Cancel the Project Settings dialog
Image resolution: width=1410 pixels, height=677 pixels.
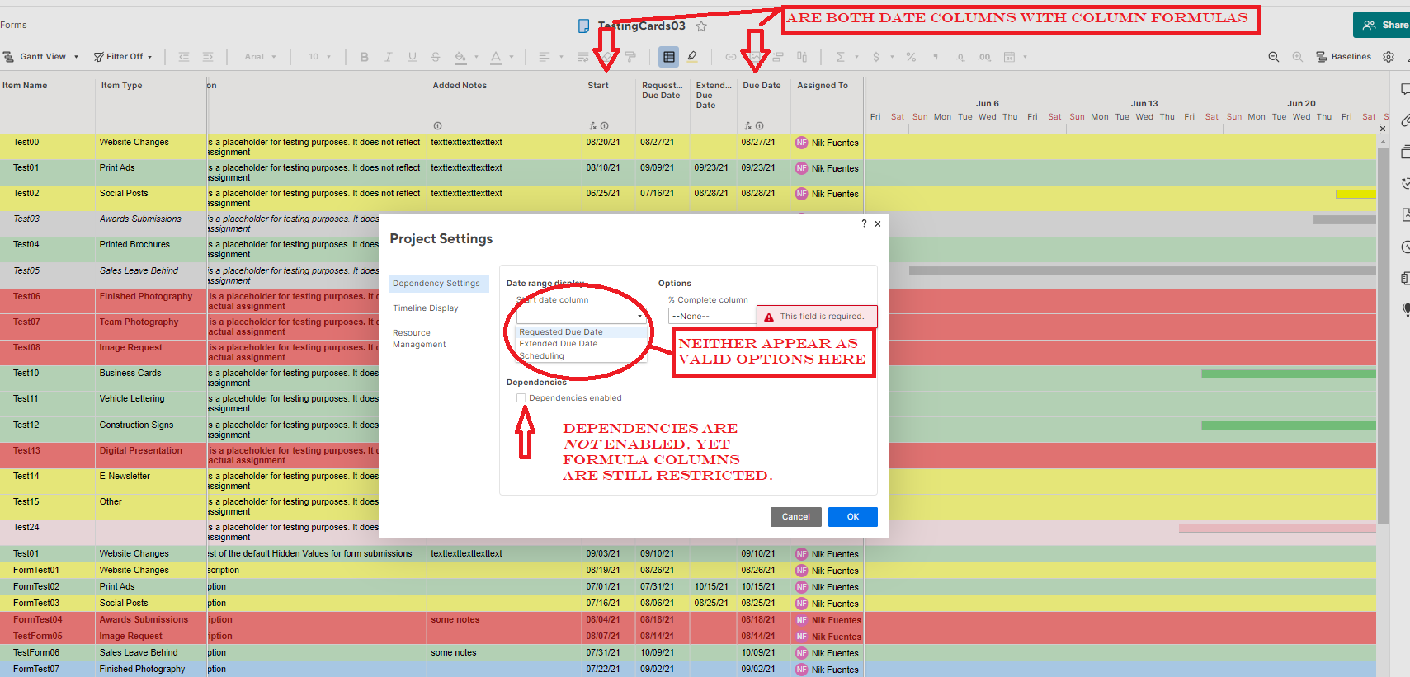795,517
